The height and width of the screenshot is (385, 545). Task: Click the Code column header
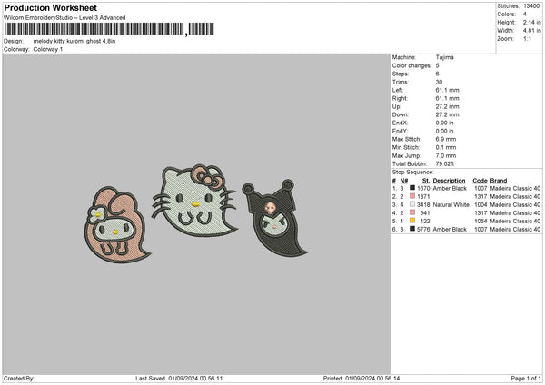click(x=480, y=181)
